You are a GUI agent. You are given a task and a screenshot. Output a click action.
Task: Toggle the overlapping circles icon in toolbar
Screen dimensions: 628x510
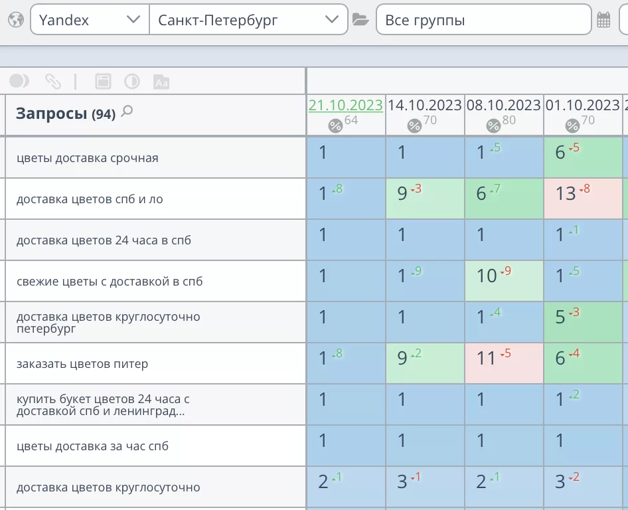click(x=19, y=81)
